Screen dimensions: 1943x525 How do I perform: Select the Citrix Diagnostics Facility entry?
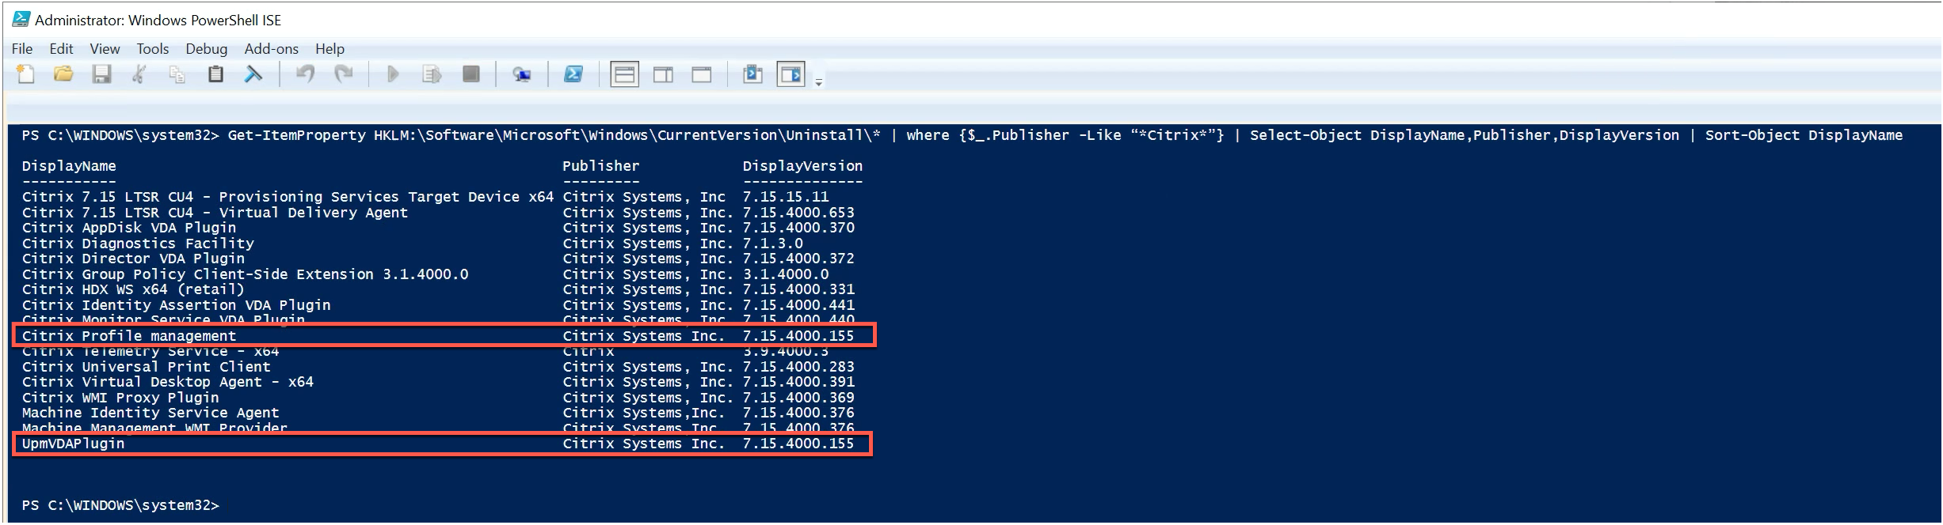[138, 244]
